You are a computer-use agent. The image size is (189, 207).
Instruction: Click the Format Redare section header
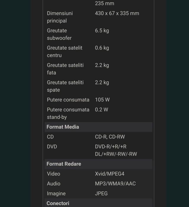click(64, 164)
